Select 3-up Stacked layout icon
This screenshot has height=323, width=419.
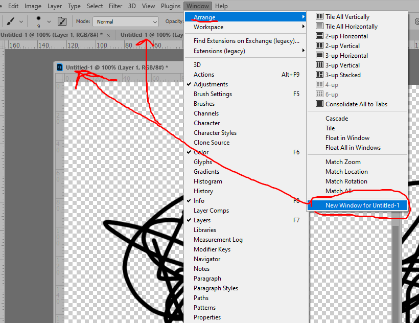coord(319,75)
